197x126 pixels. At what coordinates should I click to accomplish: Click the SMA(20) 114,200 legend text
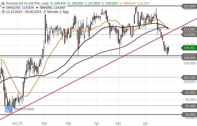(x=136, y=3)
